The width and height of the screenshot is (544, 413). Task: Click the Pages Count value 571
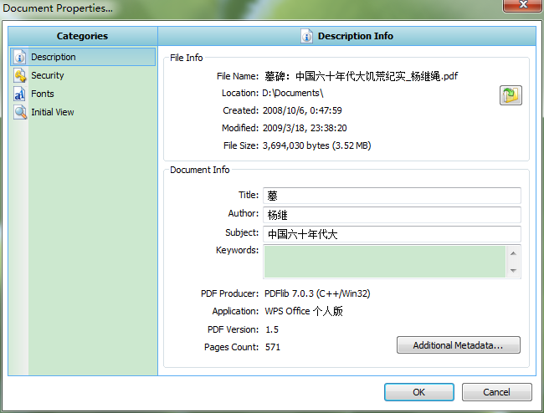click(x=273, y=347)
